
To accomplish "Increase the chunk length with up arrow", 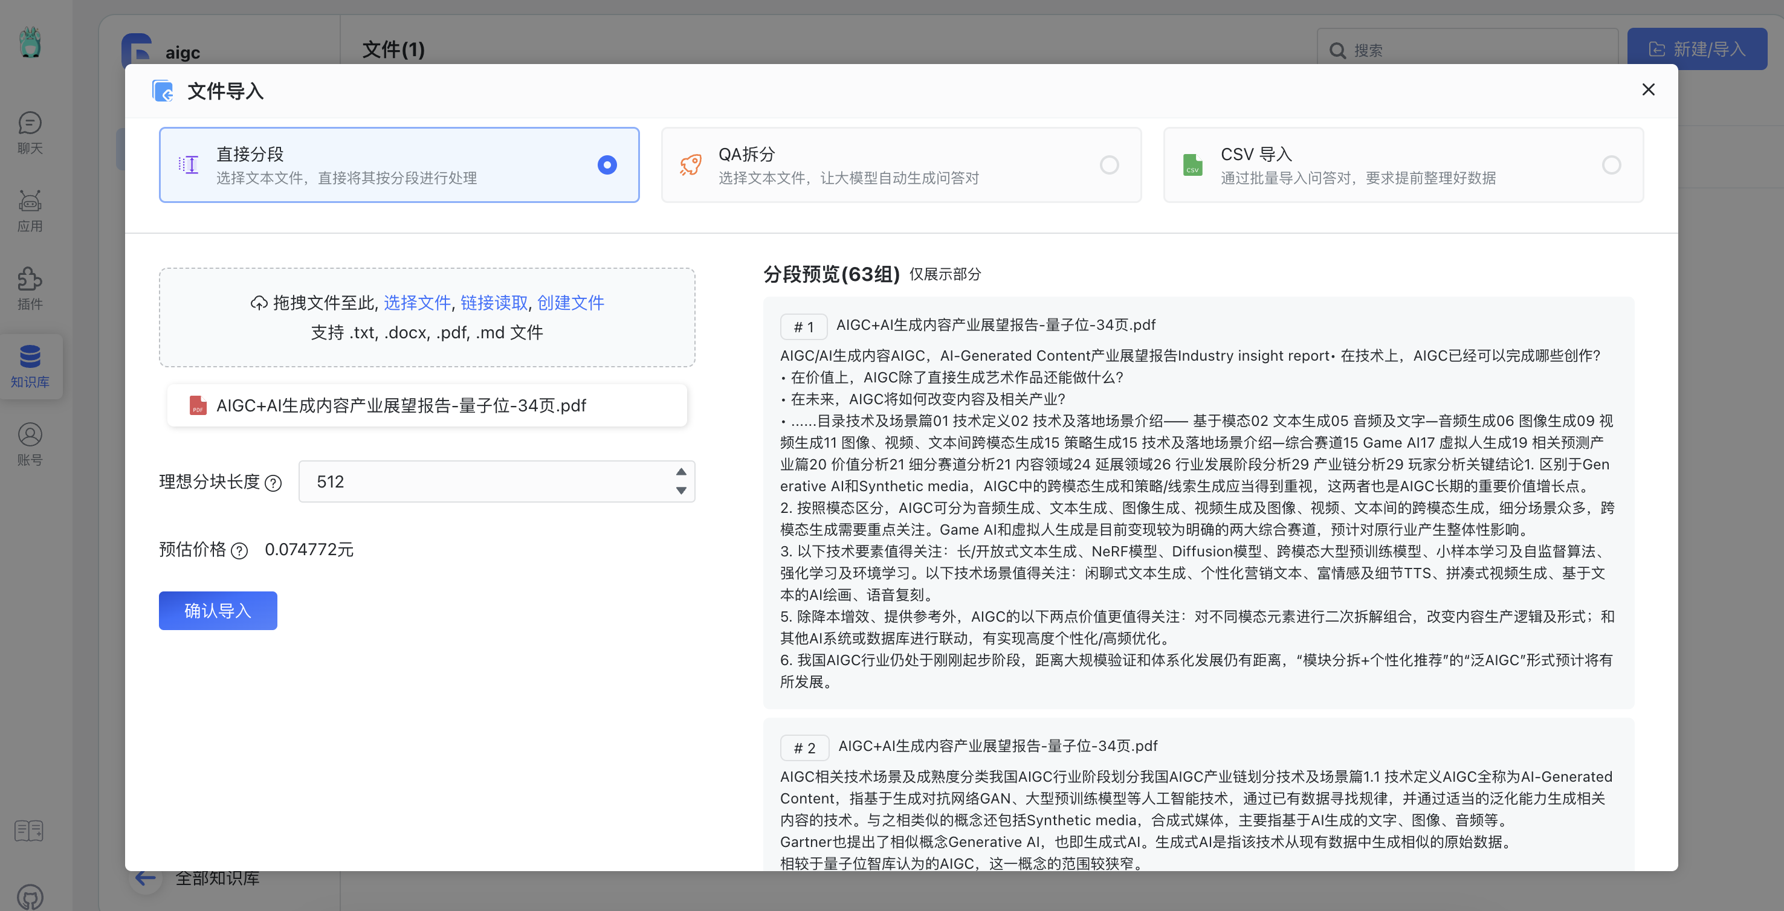I will coord(682,471).
